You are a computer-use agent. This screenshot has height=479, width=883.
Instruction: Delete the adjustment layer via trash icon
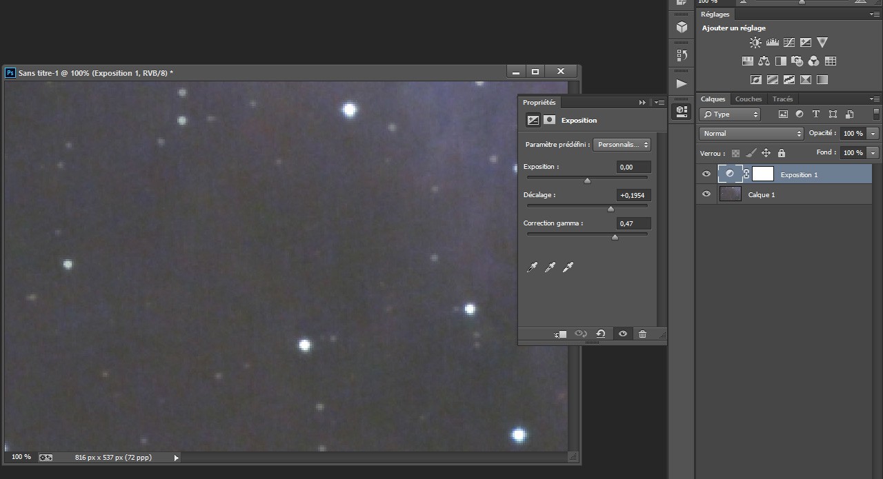(x=643, y=334)
